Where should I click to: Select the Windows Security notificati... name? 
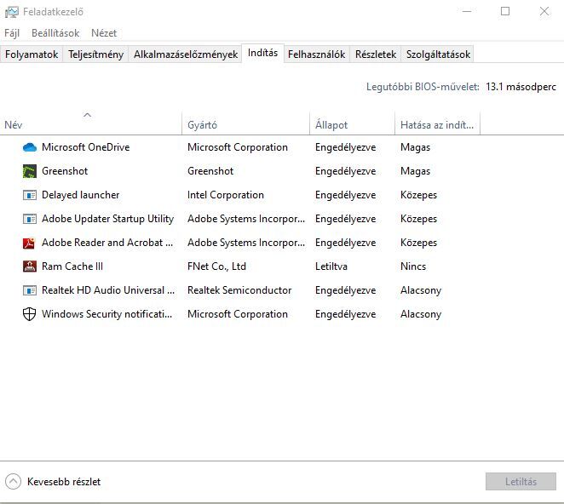[x=106, y=314]
